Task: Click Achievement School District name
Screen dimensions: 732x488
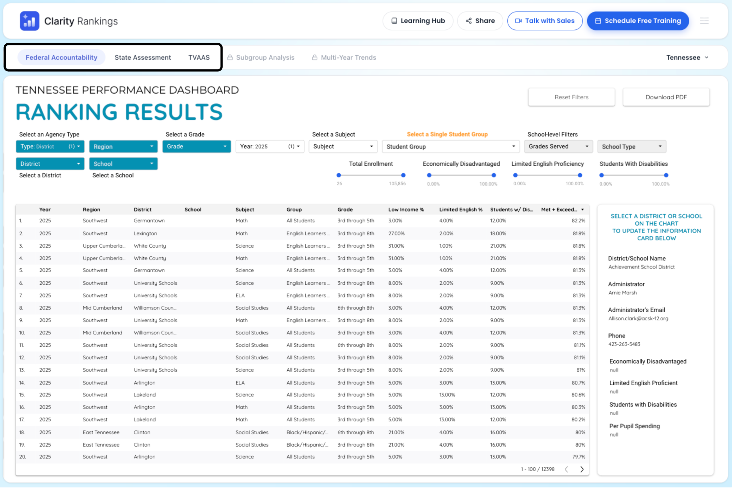Action: (x=641, y=267)
